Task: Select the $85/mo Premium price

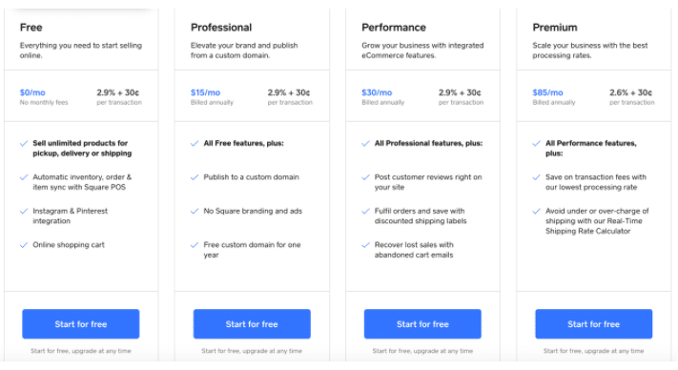Action: tap(548, 92)
